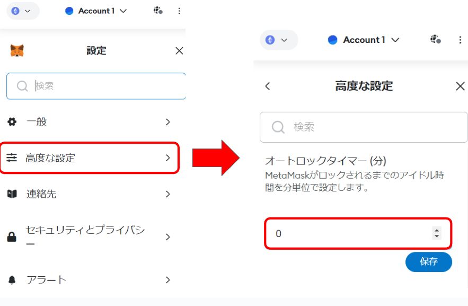Decrease auto-lock timer with down stepper arrow

coord(437,236)
